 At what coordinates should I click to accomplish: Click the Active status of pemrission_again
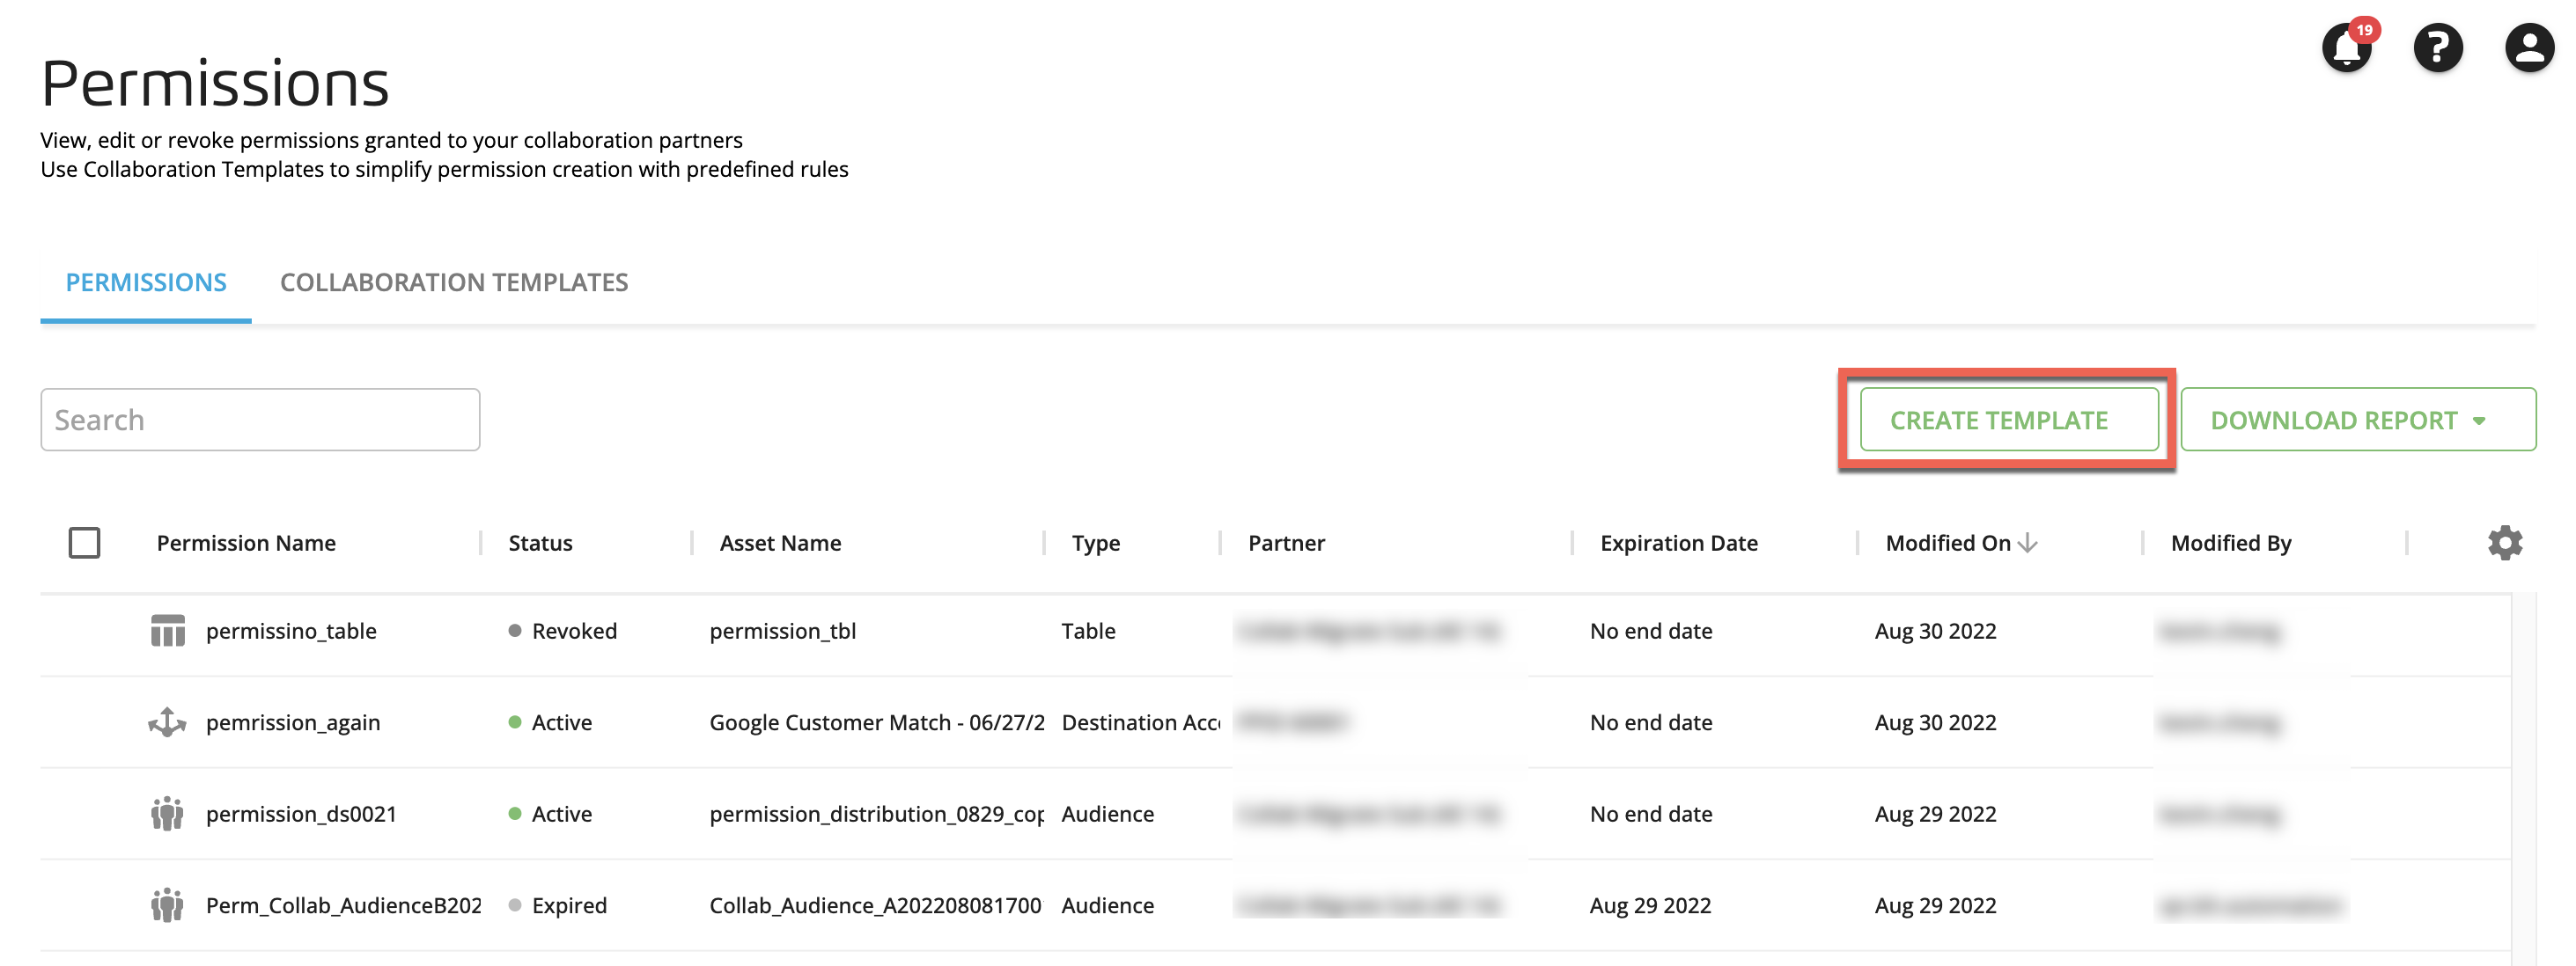coord(550,722)
